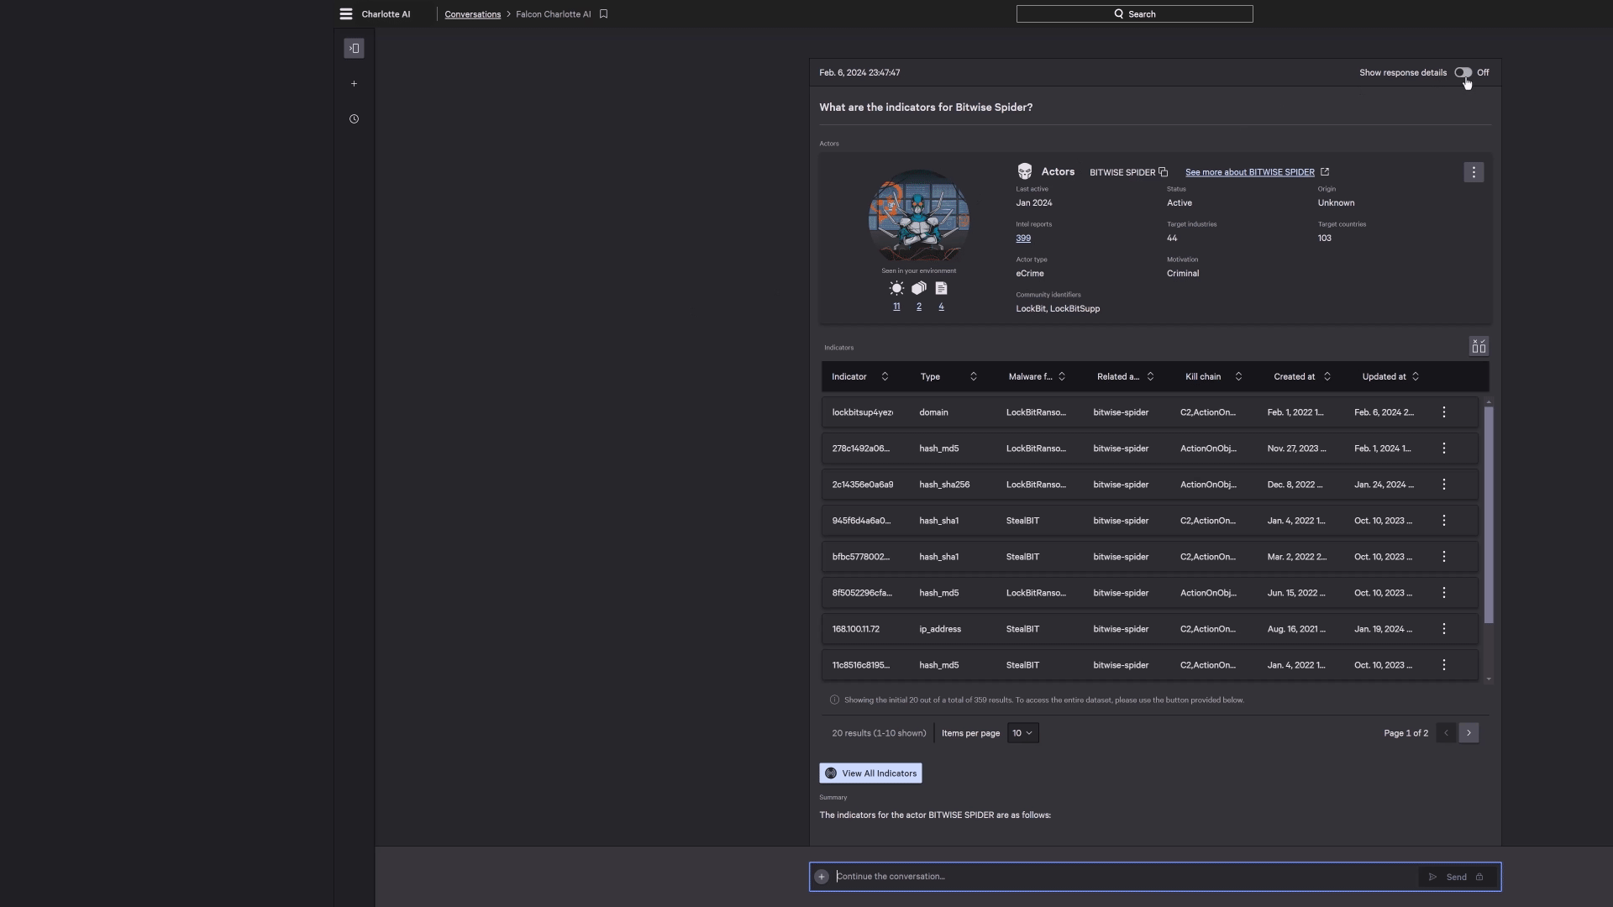
Task: Click the indicators table vertical scrollbar
Action: click(1489, 515)
